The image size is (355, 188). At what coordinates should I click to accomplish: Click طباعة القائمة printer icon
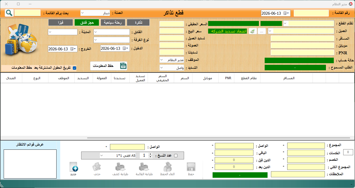pyautogui.click(x=144, y=167)
